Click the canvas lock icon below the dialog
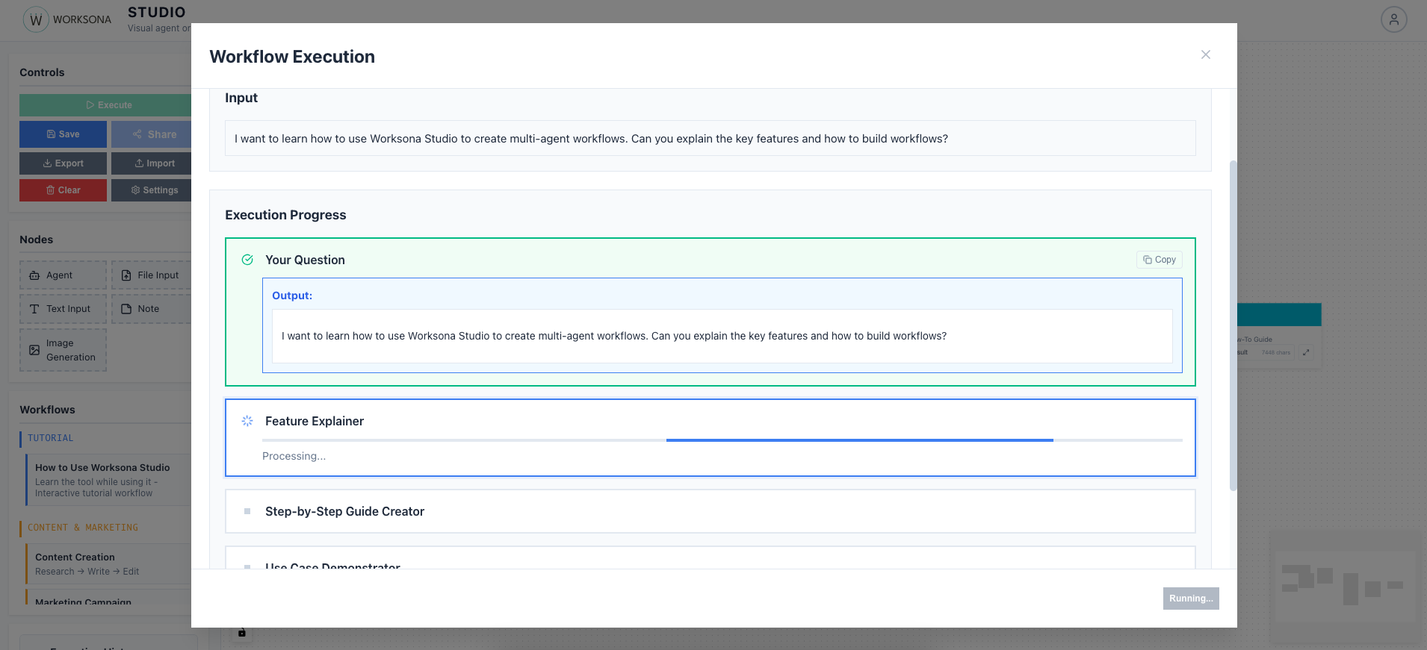This screenshot has height=650, width=1427. (241, 633)
